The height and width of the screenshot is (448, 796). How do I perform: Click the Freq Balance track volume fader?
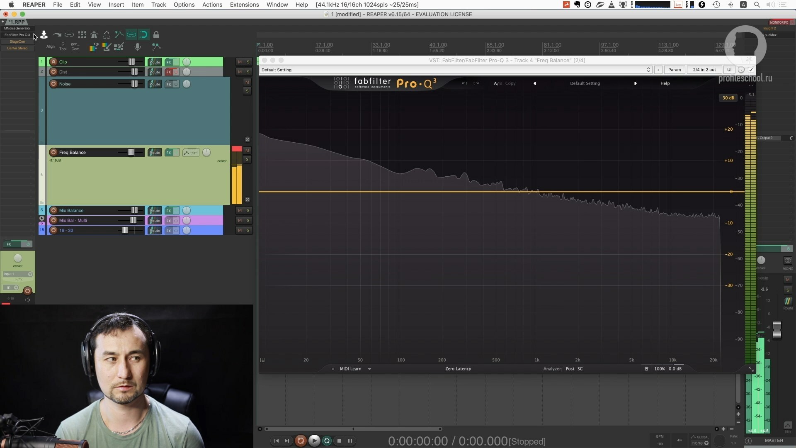point(131,152)
